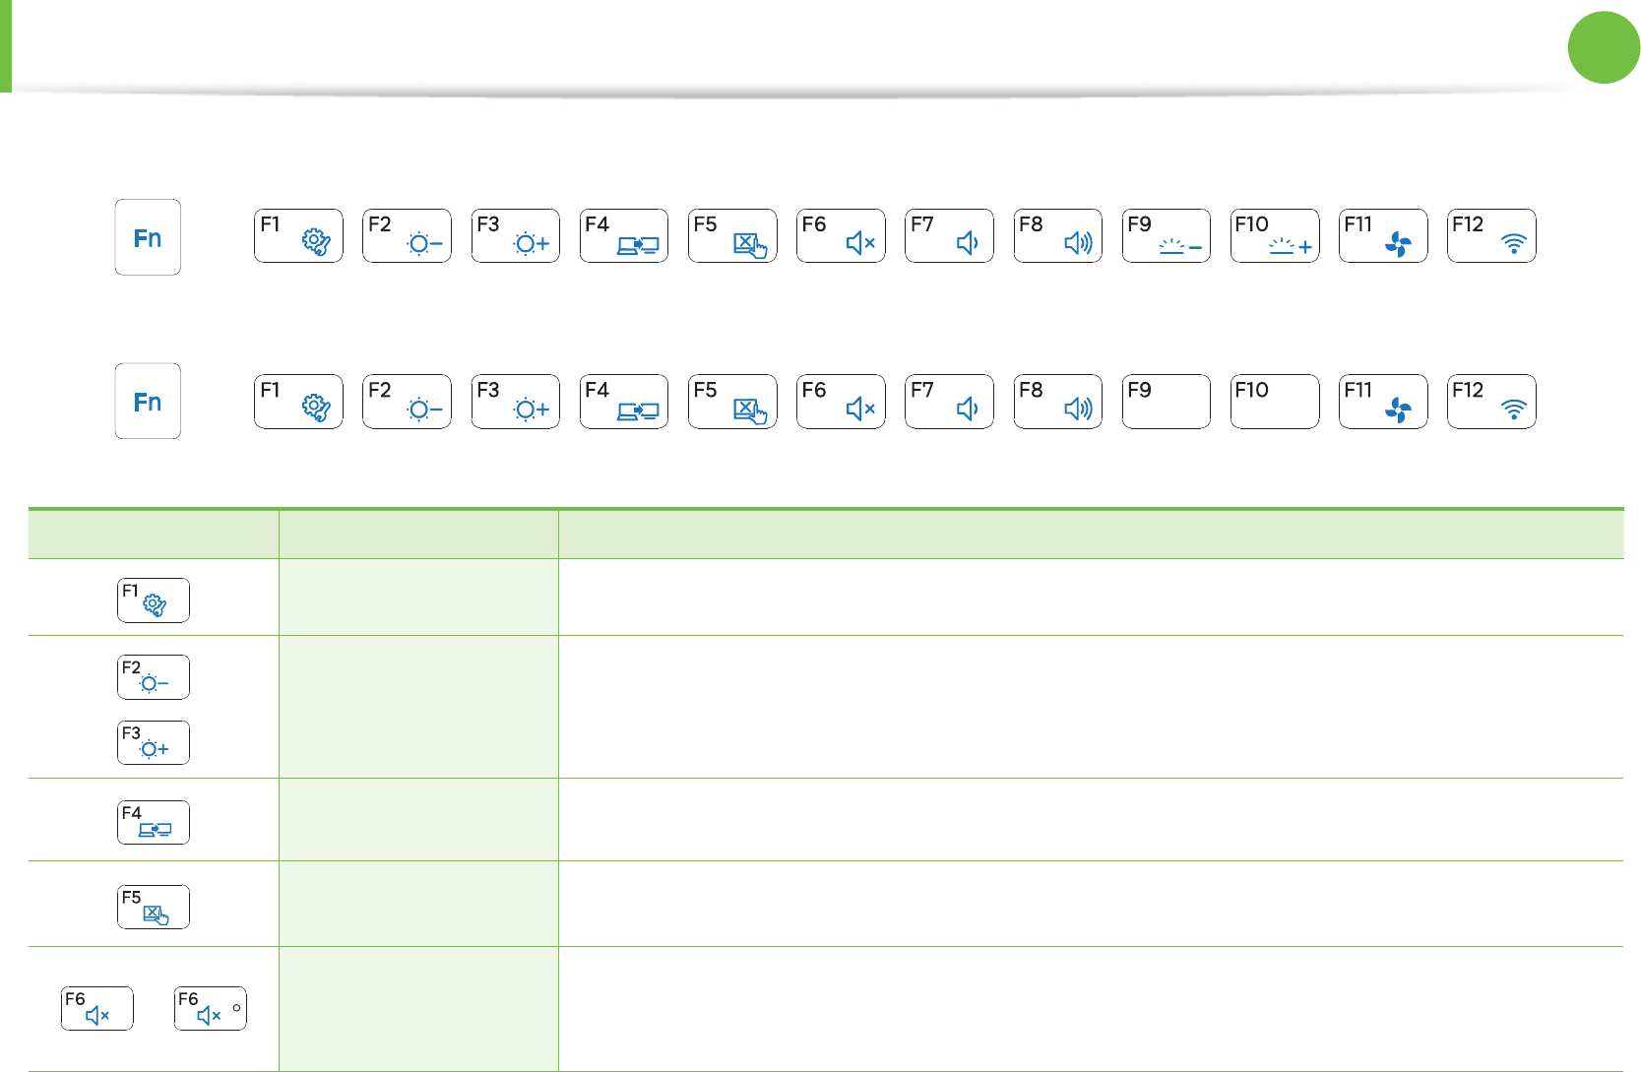
Task: Click the F4 display switch key in the table
Action: 153,823
